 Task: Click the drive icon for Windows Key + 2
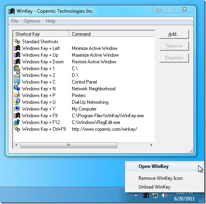pyautogui.click(x=17, y=75)
